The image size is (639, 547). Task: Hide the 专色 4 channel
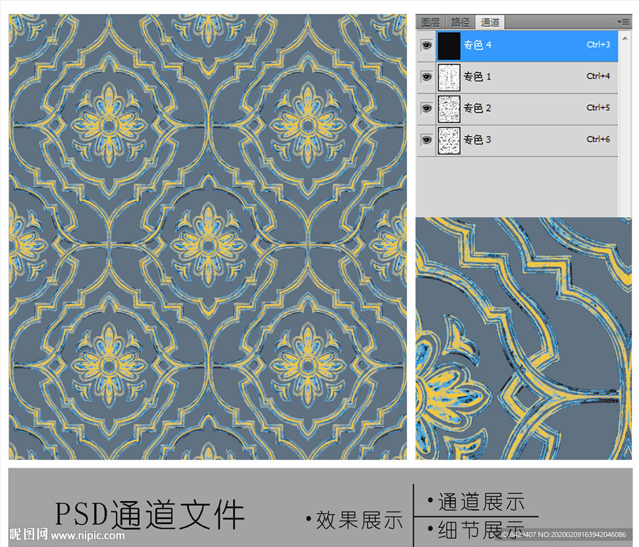click(426, 45)
